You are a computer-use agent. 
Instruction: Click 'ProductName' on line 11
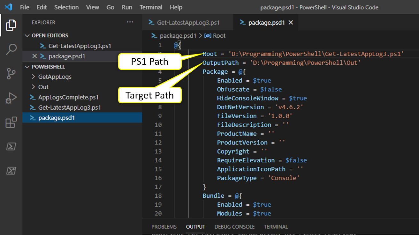[237, 134]
